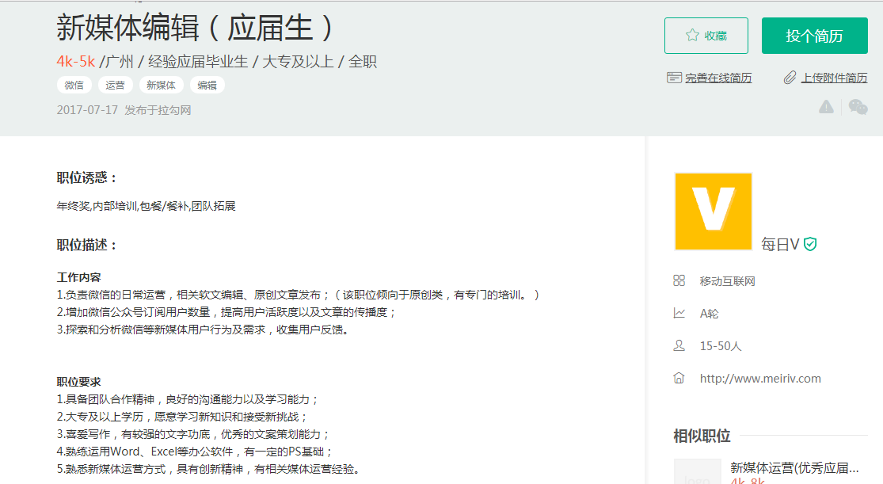Viewport: 883px width, 484px height.
Task: Click the person icon beside 15-50人
Action: tap(679, 345)
